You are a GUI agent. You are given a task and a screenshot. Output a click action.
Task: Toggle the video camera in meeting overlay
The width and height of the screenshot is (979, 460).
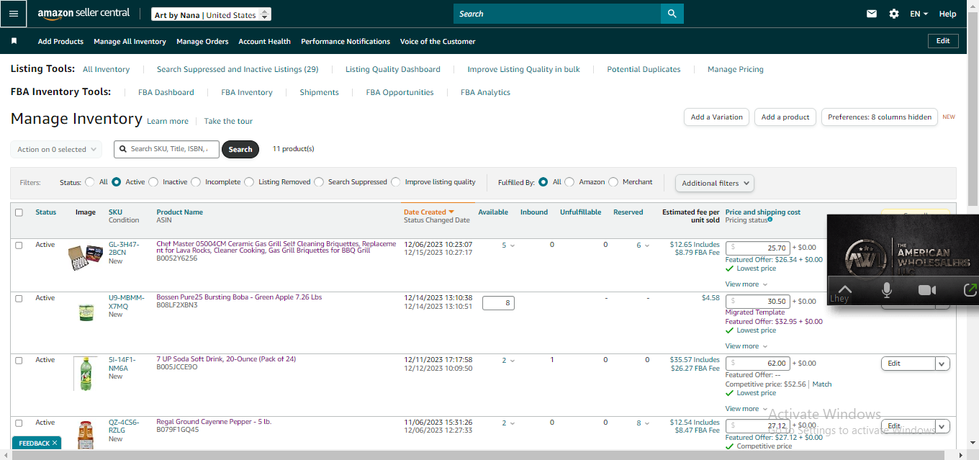coord(926,290)
